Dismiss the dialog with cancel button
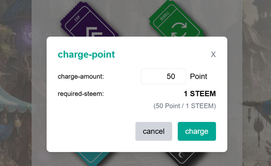This screenshot has height=166, width=271. click(154, 131)
